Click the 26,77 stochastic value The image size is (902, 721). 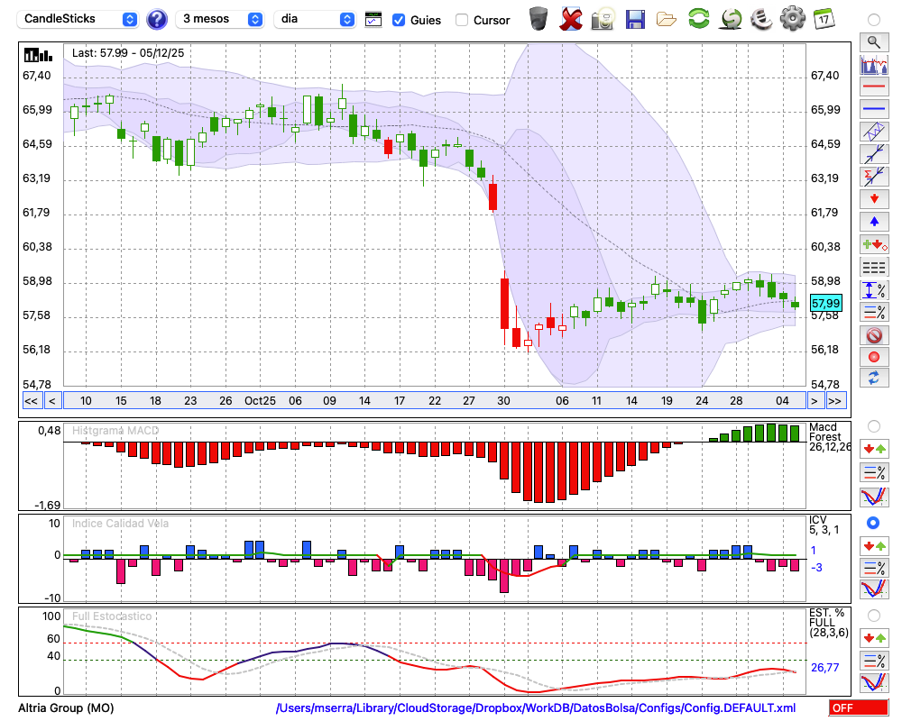coord(825,668)
